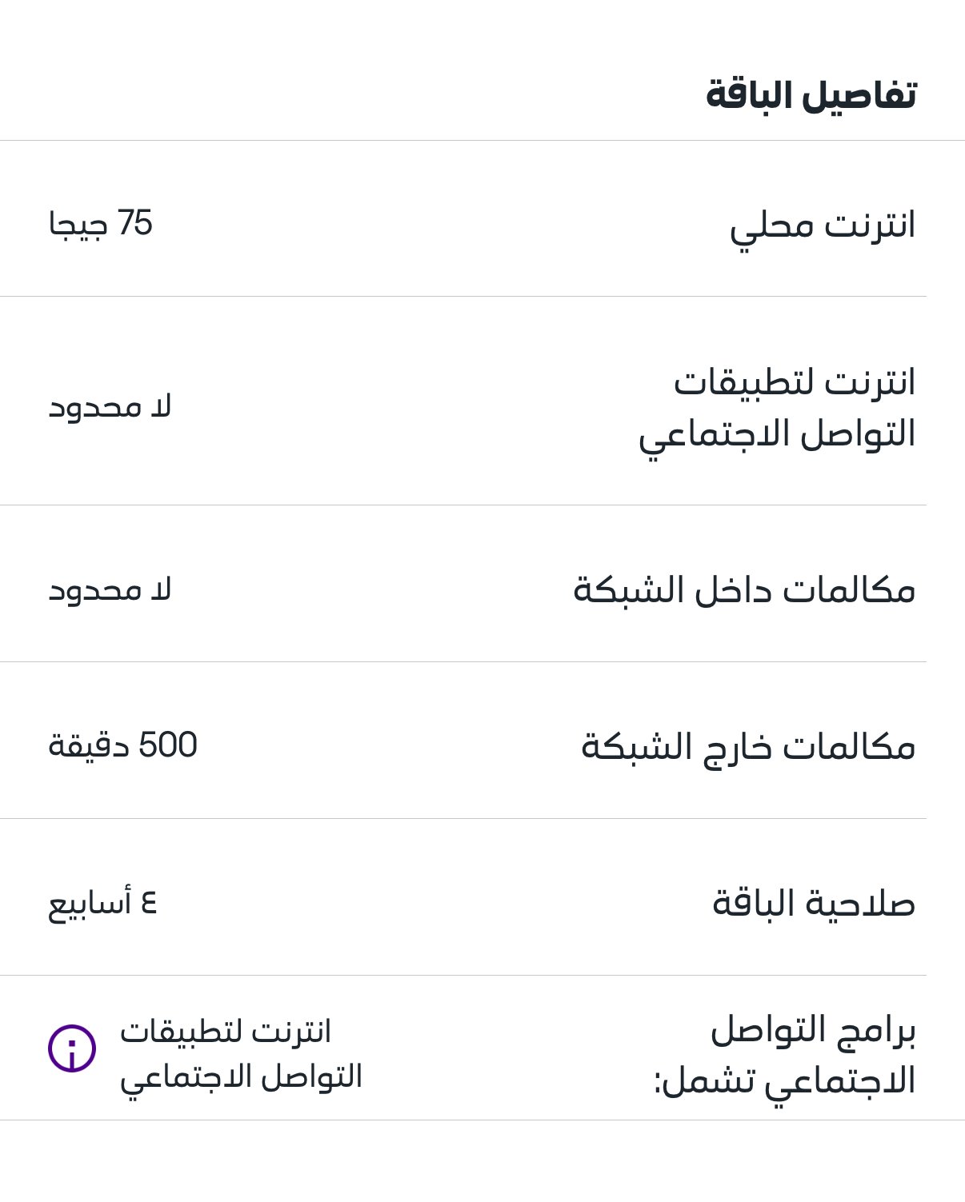
Task: Click انترنت لتطبيقات التواصل الاجتماعي row label
Action: click(777, 409)
